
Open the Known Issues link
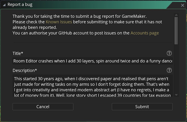click(59, 22)
